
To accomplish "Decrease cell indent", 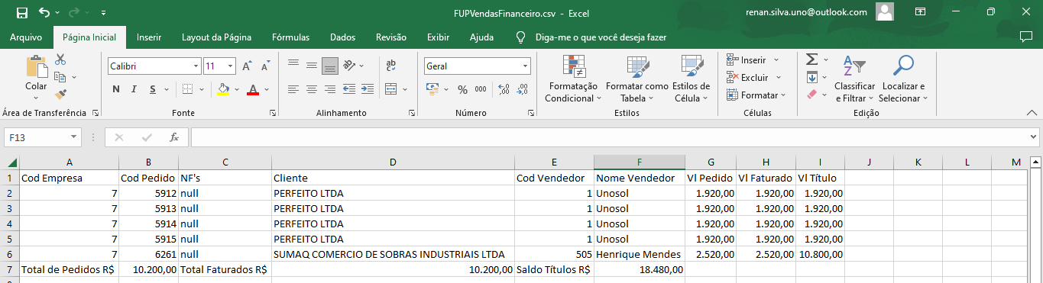I will pos(350,89).
